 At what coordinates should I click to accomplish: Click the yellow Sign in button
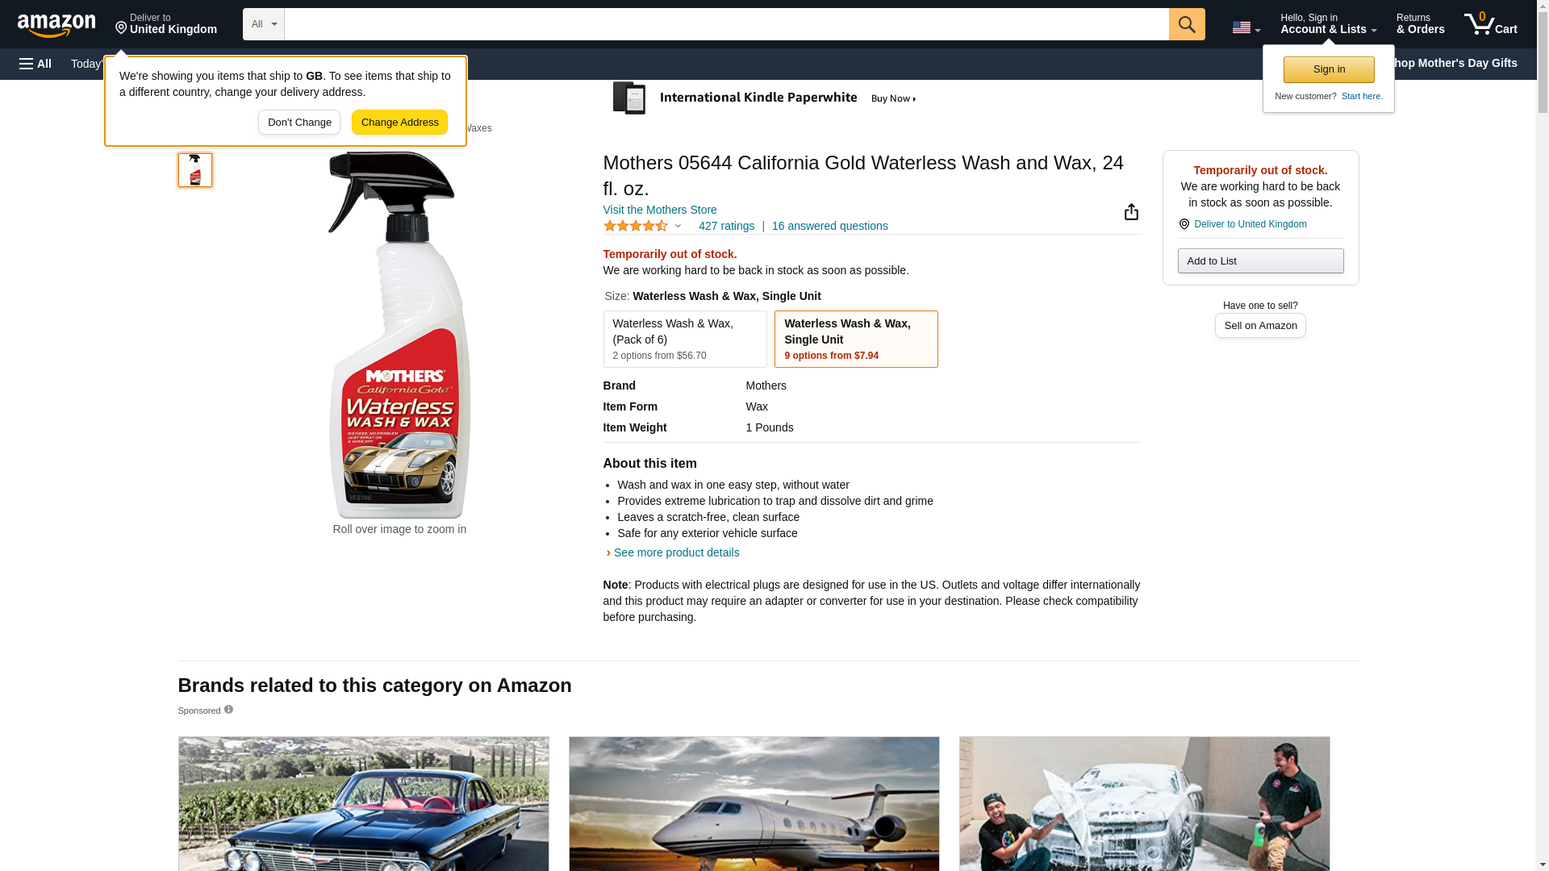[x=1328, y=69]
